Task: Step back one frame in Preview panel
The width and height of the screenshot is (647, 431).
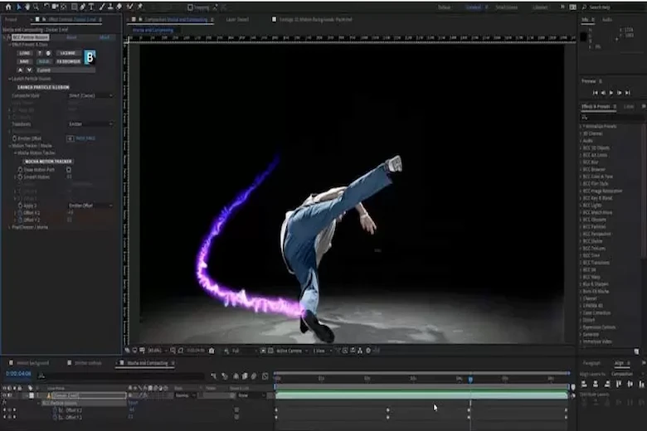Action: click(x=603, y=93)
